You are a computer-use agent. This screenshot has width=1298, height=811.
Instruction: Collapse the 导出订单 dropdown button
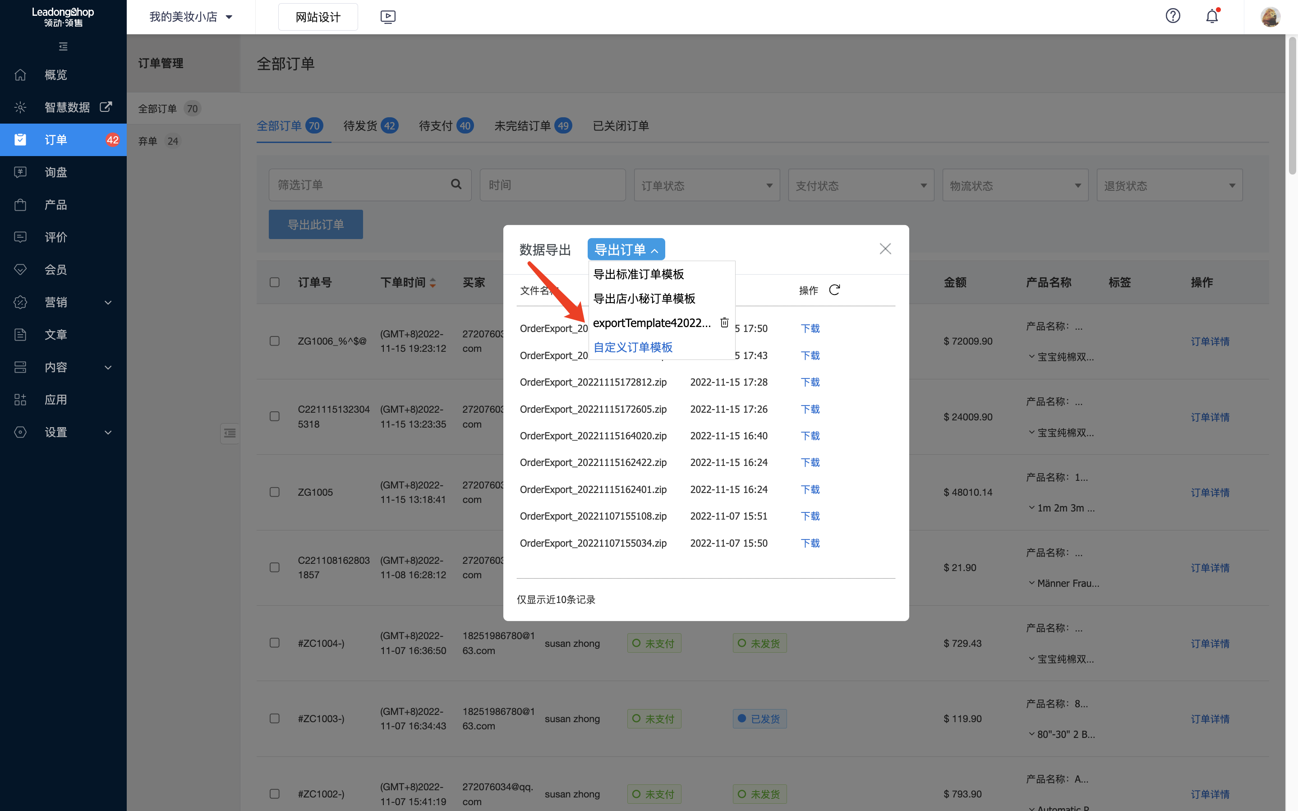(626, 249)
